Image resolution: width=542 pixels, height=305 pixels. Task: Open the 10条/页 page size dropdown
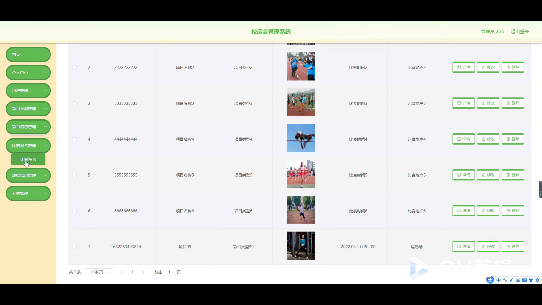click(99, 272)
